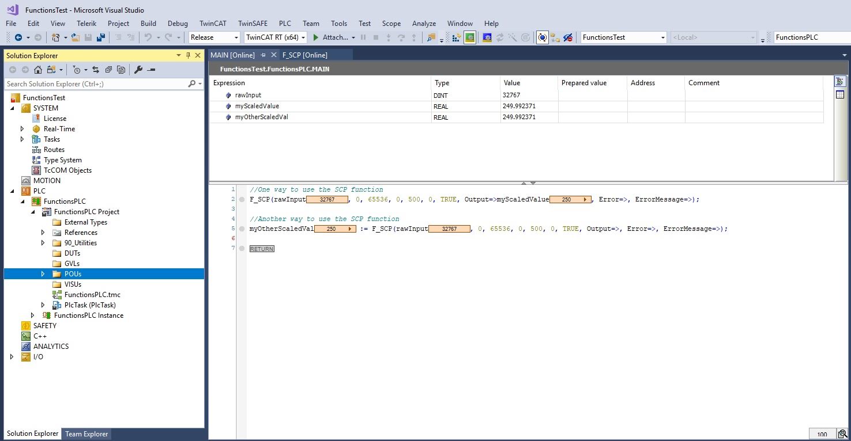The image size is (851, 441).
Task: Toggle Show All Files in Solution Explorer
Action: pyautogui.click(x=121, y=70)
